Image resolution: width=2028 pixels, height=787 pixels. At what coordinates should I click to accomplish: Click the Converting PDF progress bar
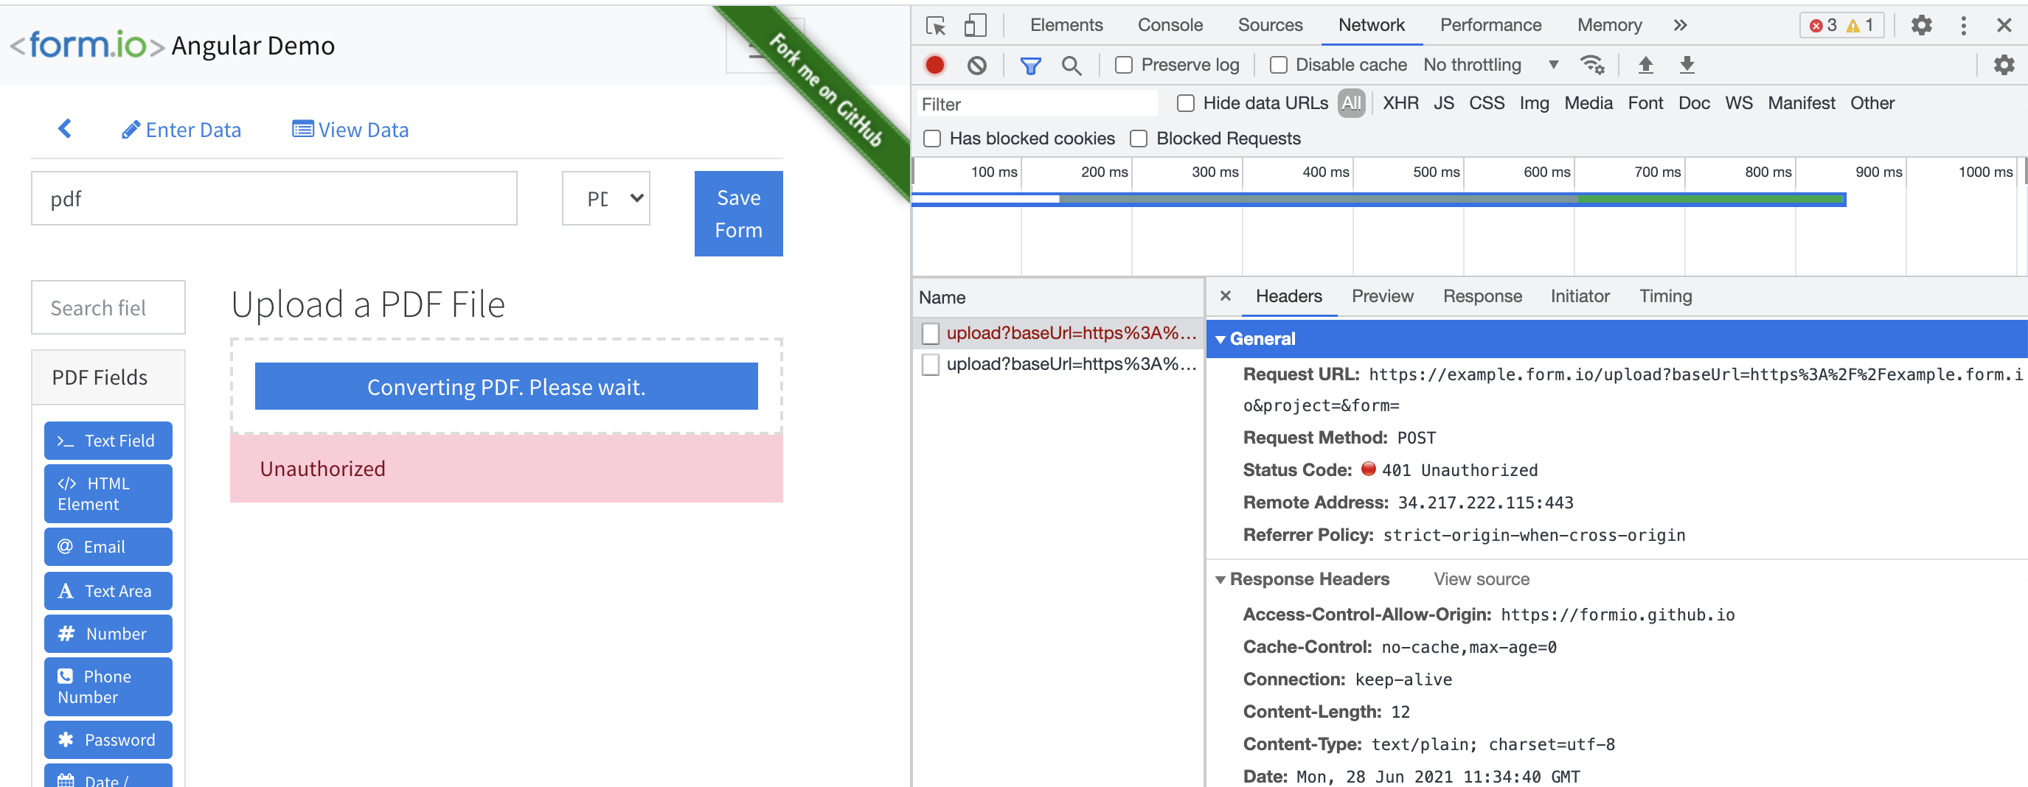coord(506,386)
